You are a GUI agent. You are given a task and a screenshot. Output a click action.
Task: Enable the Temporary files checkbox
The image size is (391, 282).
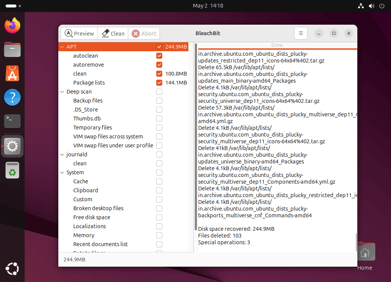(159, 128)
